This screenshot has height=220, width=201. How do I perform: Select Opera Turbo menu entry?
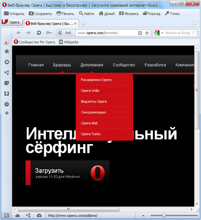(104, 134)
